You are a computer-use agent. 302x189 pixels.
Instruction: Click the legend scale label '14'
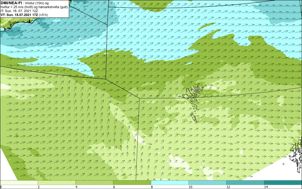click(x=266, y=187)
